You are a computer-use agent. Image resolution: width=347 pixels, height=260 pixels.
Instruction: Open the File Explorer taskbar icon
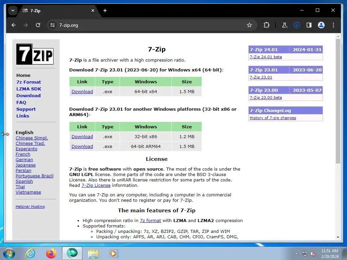[93, 253]
